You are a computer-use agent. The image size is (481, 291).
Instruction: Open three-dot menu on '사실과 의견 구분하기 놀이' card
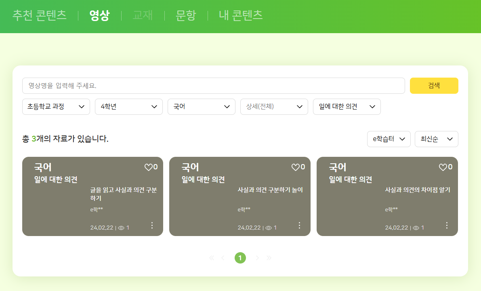[299, 226]
